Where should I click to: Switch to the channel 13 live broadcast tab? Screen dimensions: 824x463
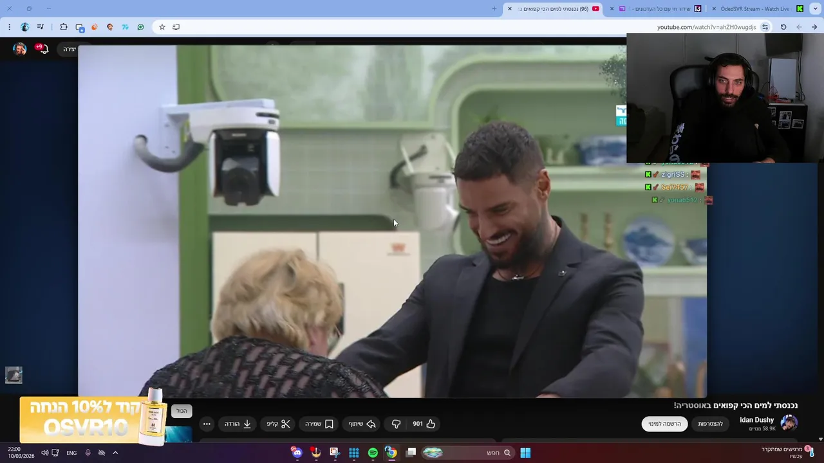(x=657, y=8)
